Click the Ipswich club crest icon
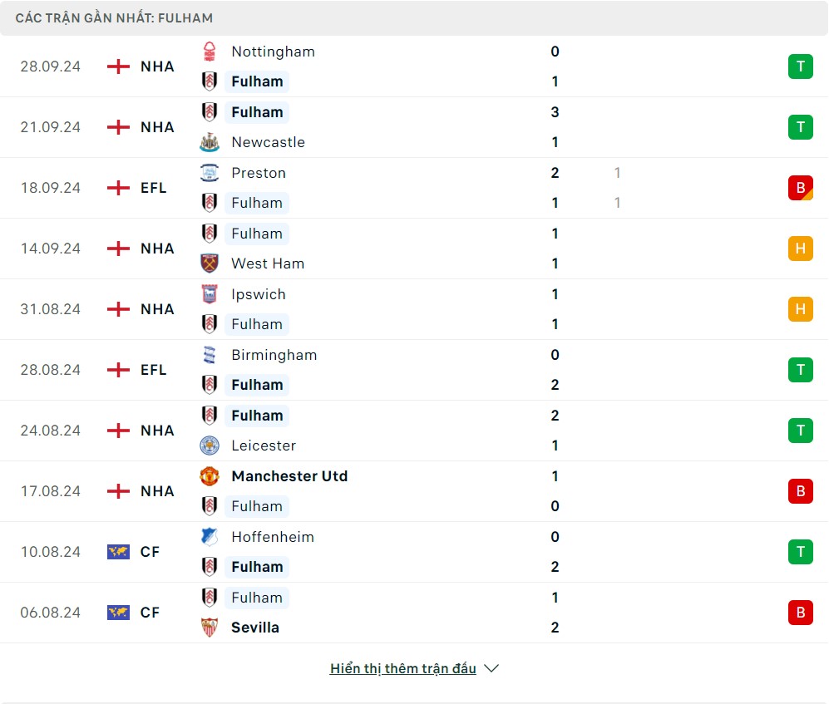The width and height of the screenshot is (829, 704). (x=210, y=294)
